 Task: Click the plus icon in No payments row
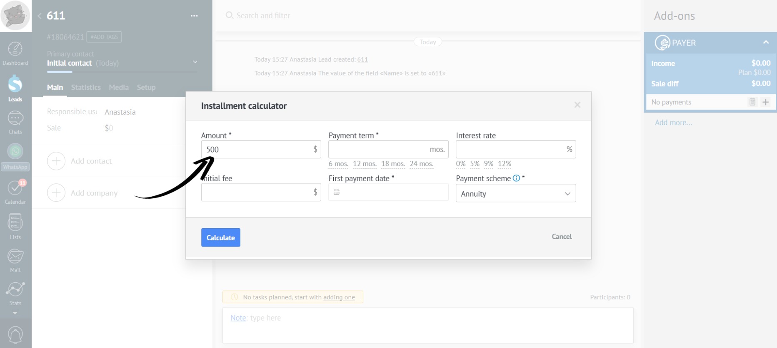(765, 102)
